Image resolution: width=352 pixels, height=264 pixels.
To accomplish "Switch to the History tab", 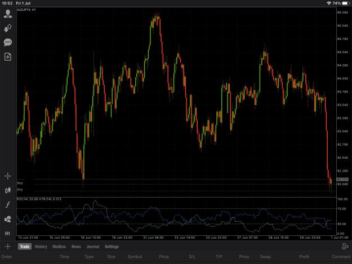I will click(x=41, y=247).
